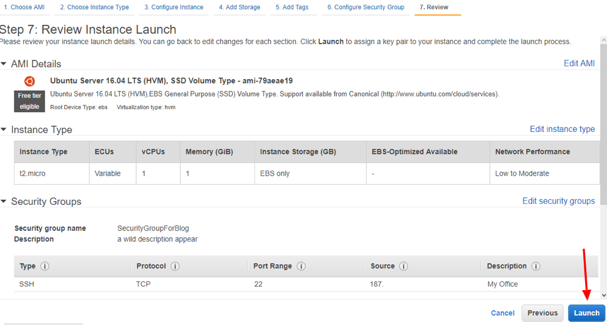Click the SecurityGroupForBlog name value

point(153,228)
